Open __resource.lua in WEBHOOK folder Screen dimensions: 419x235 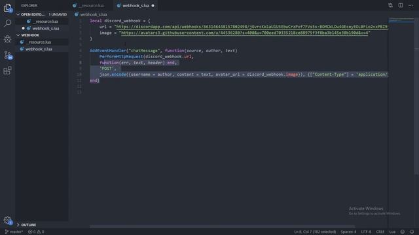[42, 42]
